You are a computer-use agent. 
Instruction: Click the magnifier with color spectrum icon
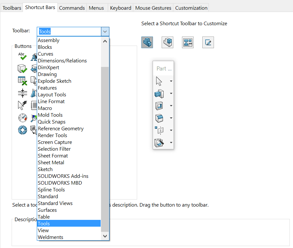pos(34,118)
